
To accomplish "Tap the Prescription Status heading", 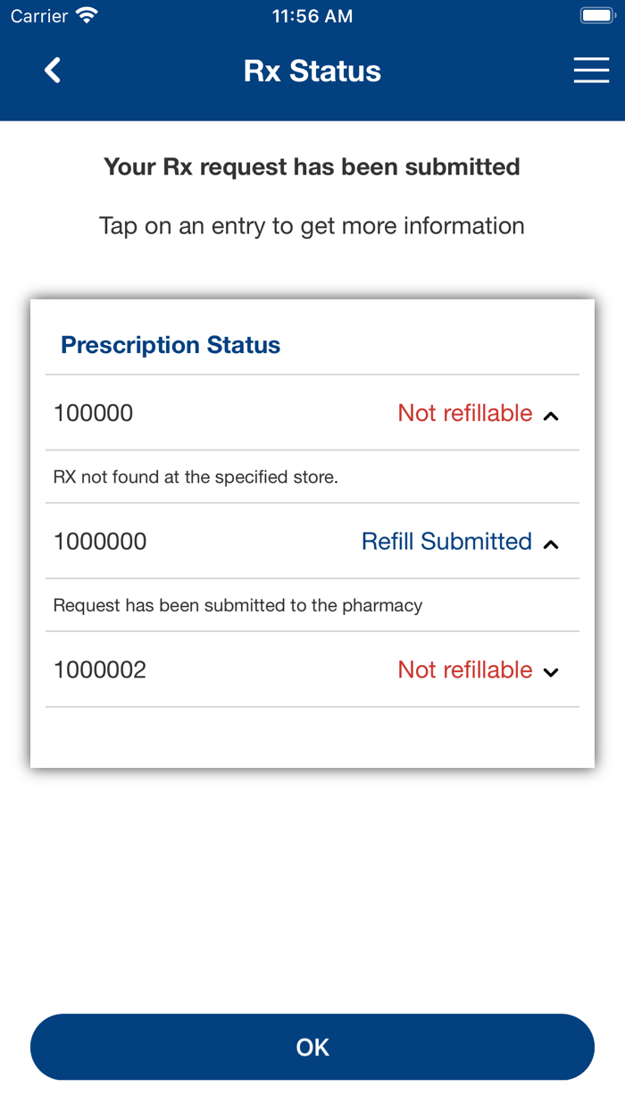I will tap(171, 345).
